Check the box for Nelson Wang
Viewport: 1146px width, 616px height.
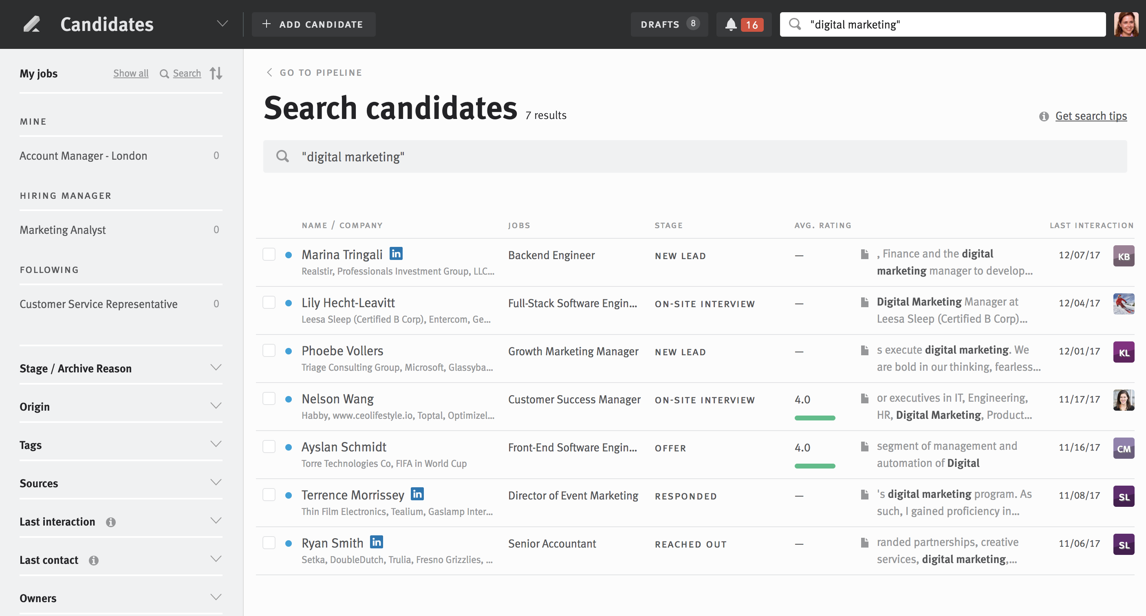point(269,398)
